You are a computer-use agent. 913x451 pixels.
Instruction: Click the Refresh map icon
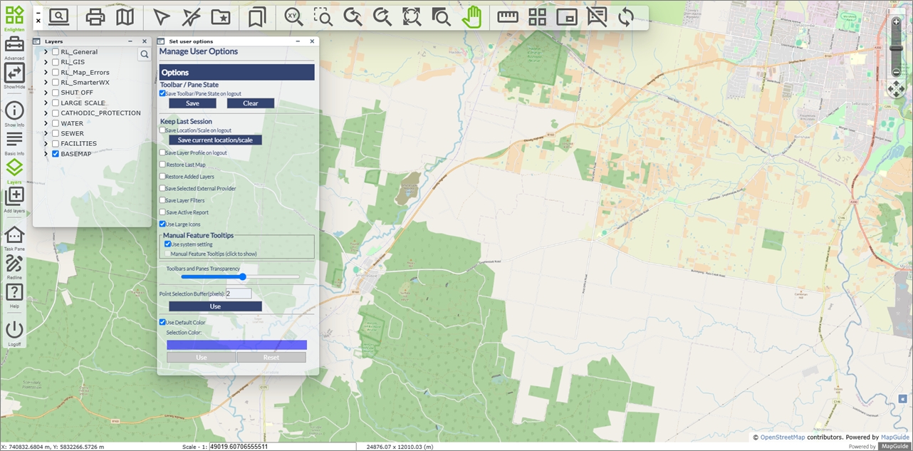[626, 17]
